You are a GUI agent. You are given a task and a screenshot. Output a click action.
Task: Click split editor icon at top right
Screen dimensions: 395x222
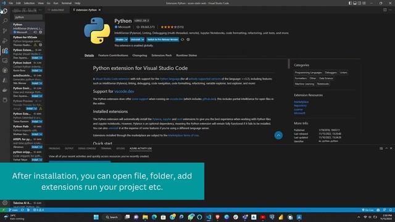[x=385, y=10]
